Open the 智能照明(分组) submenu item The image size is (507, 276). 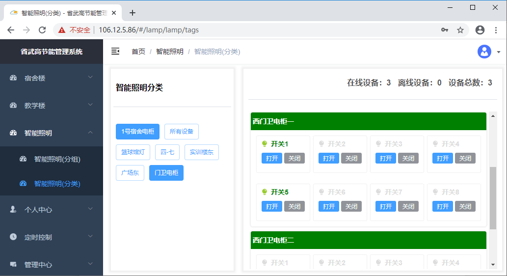click(52, 159)
